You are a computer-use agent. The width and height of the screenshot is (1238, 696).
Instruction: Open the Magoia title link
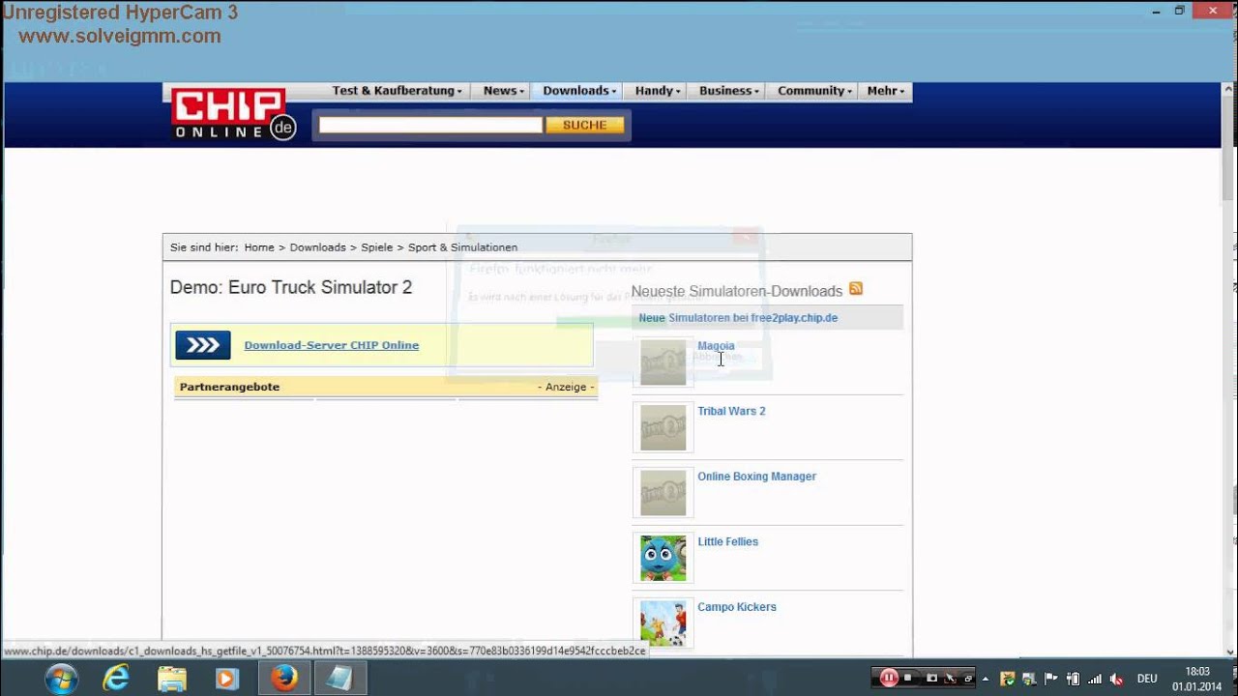pos(716,346)
